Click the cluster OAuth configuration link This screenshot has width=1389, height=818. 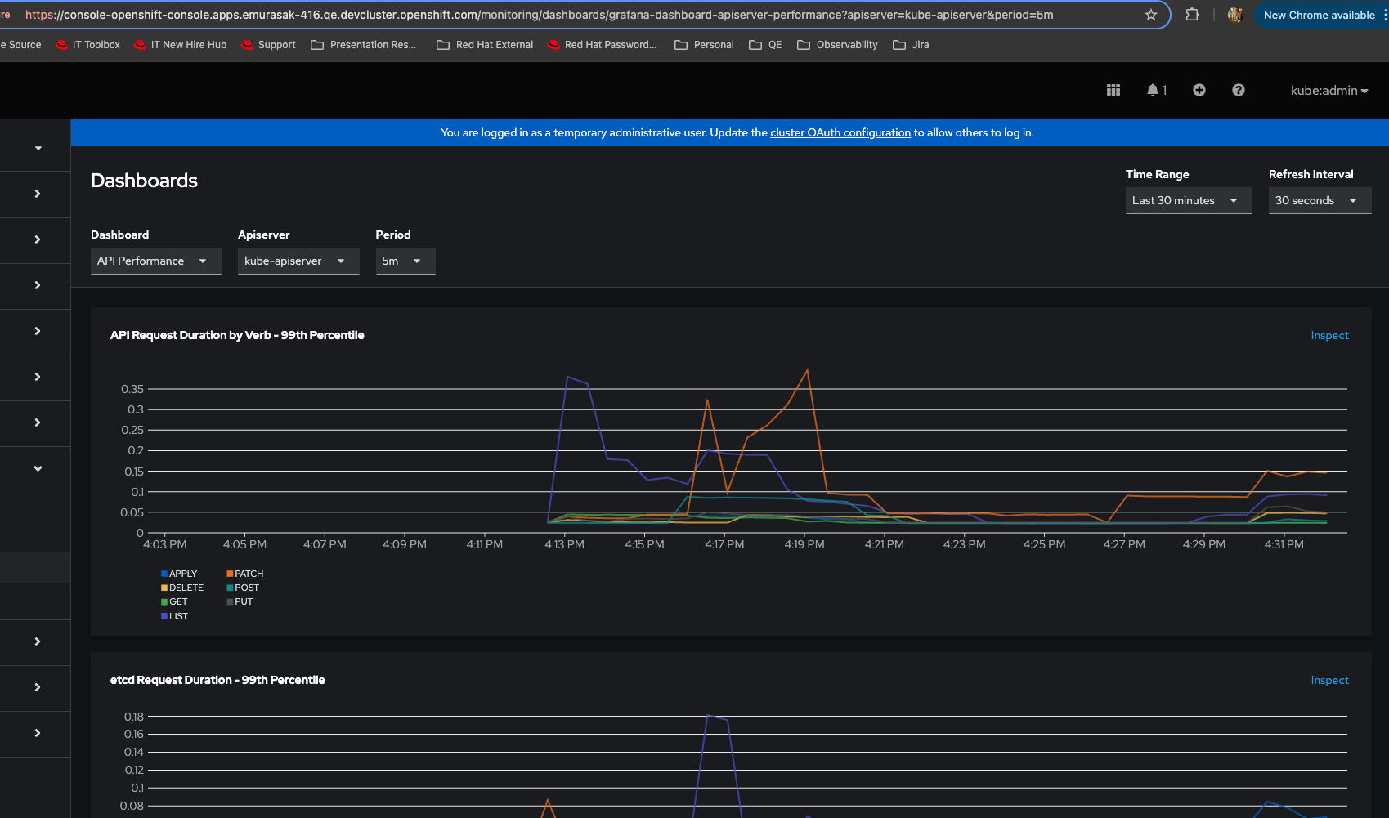click(840, 132)
